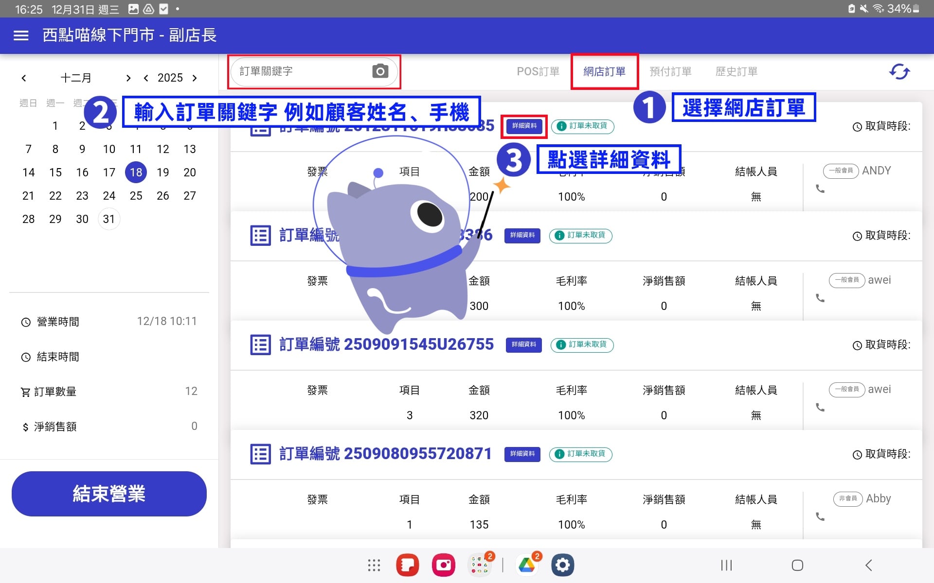Click 訂單數量 value 12
This screenshot has width=934, height=583.
(191, 391)
